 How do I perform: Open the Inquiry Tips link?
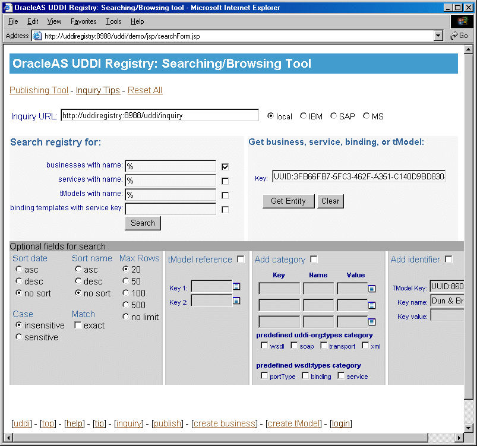pos(97,90)
